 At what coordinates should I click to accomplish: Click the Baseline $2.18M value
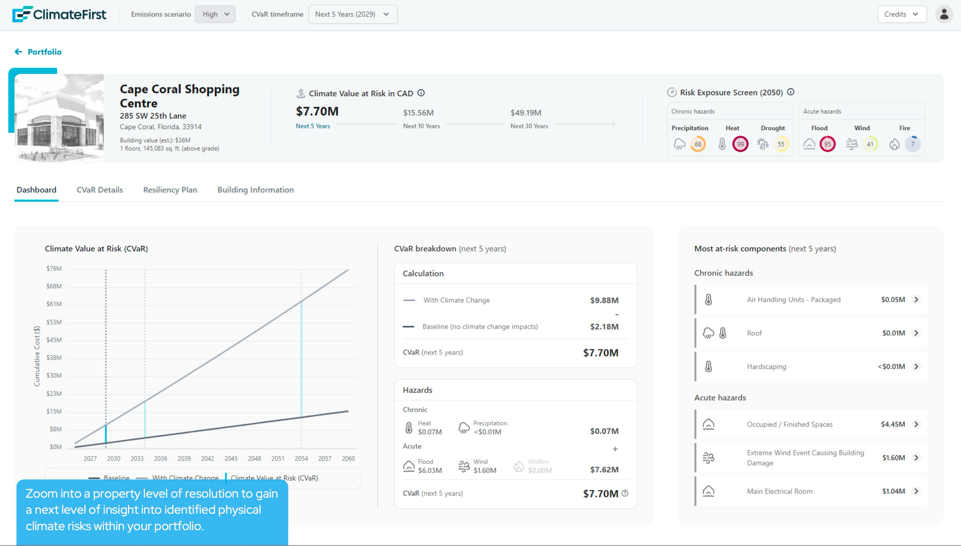604,326
